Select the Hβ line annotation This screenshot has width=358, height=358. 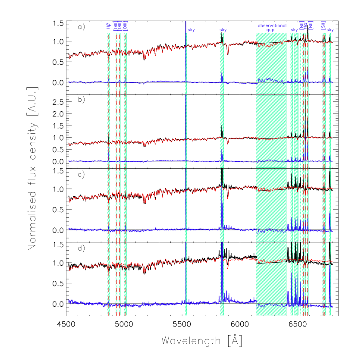pos(108,26)
